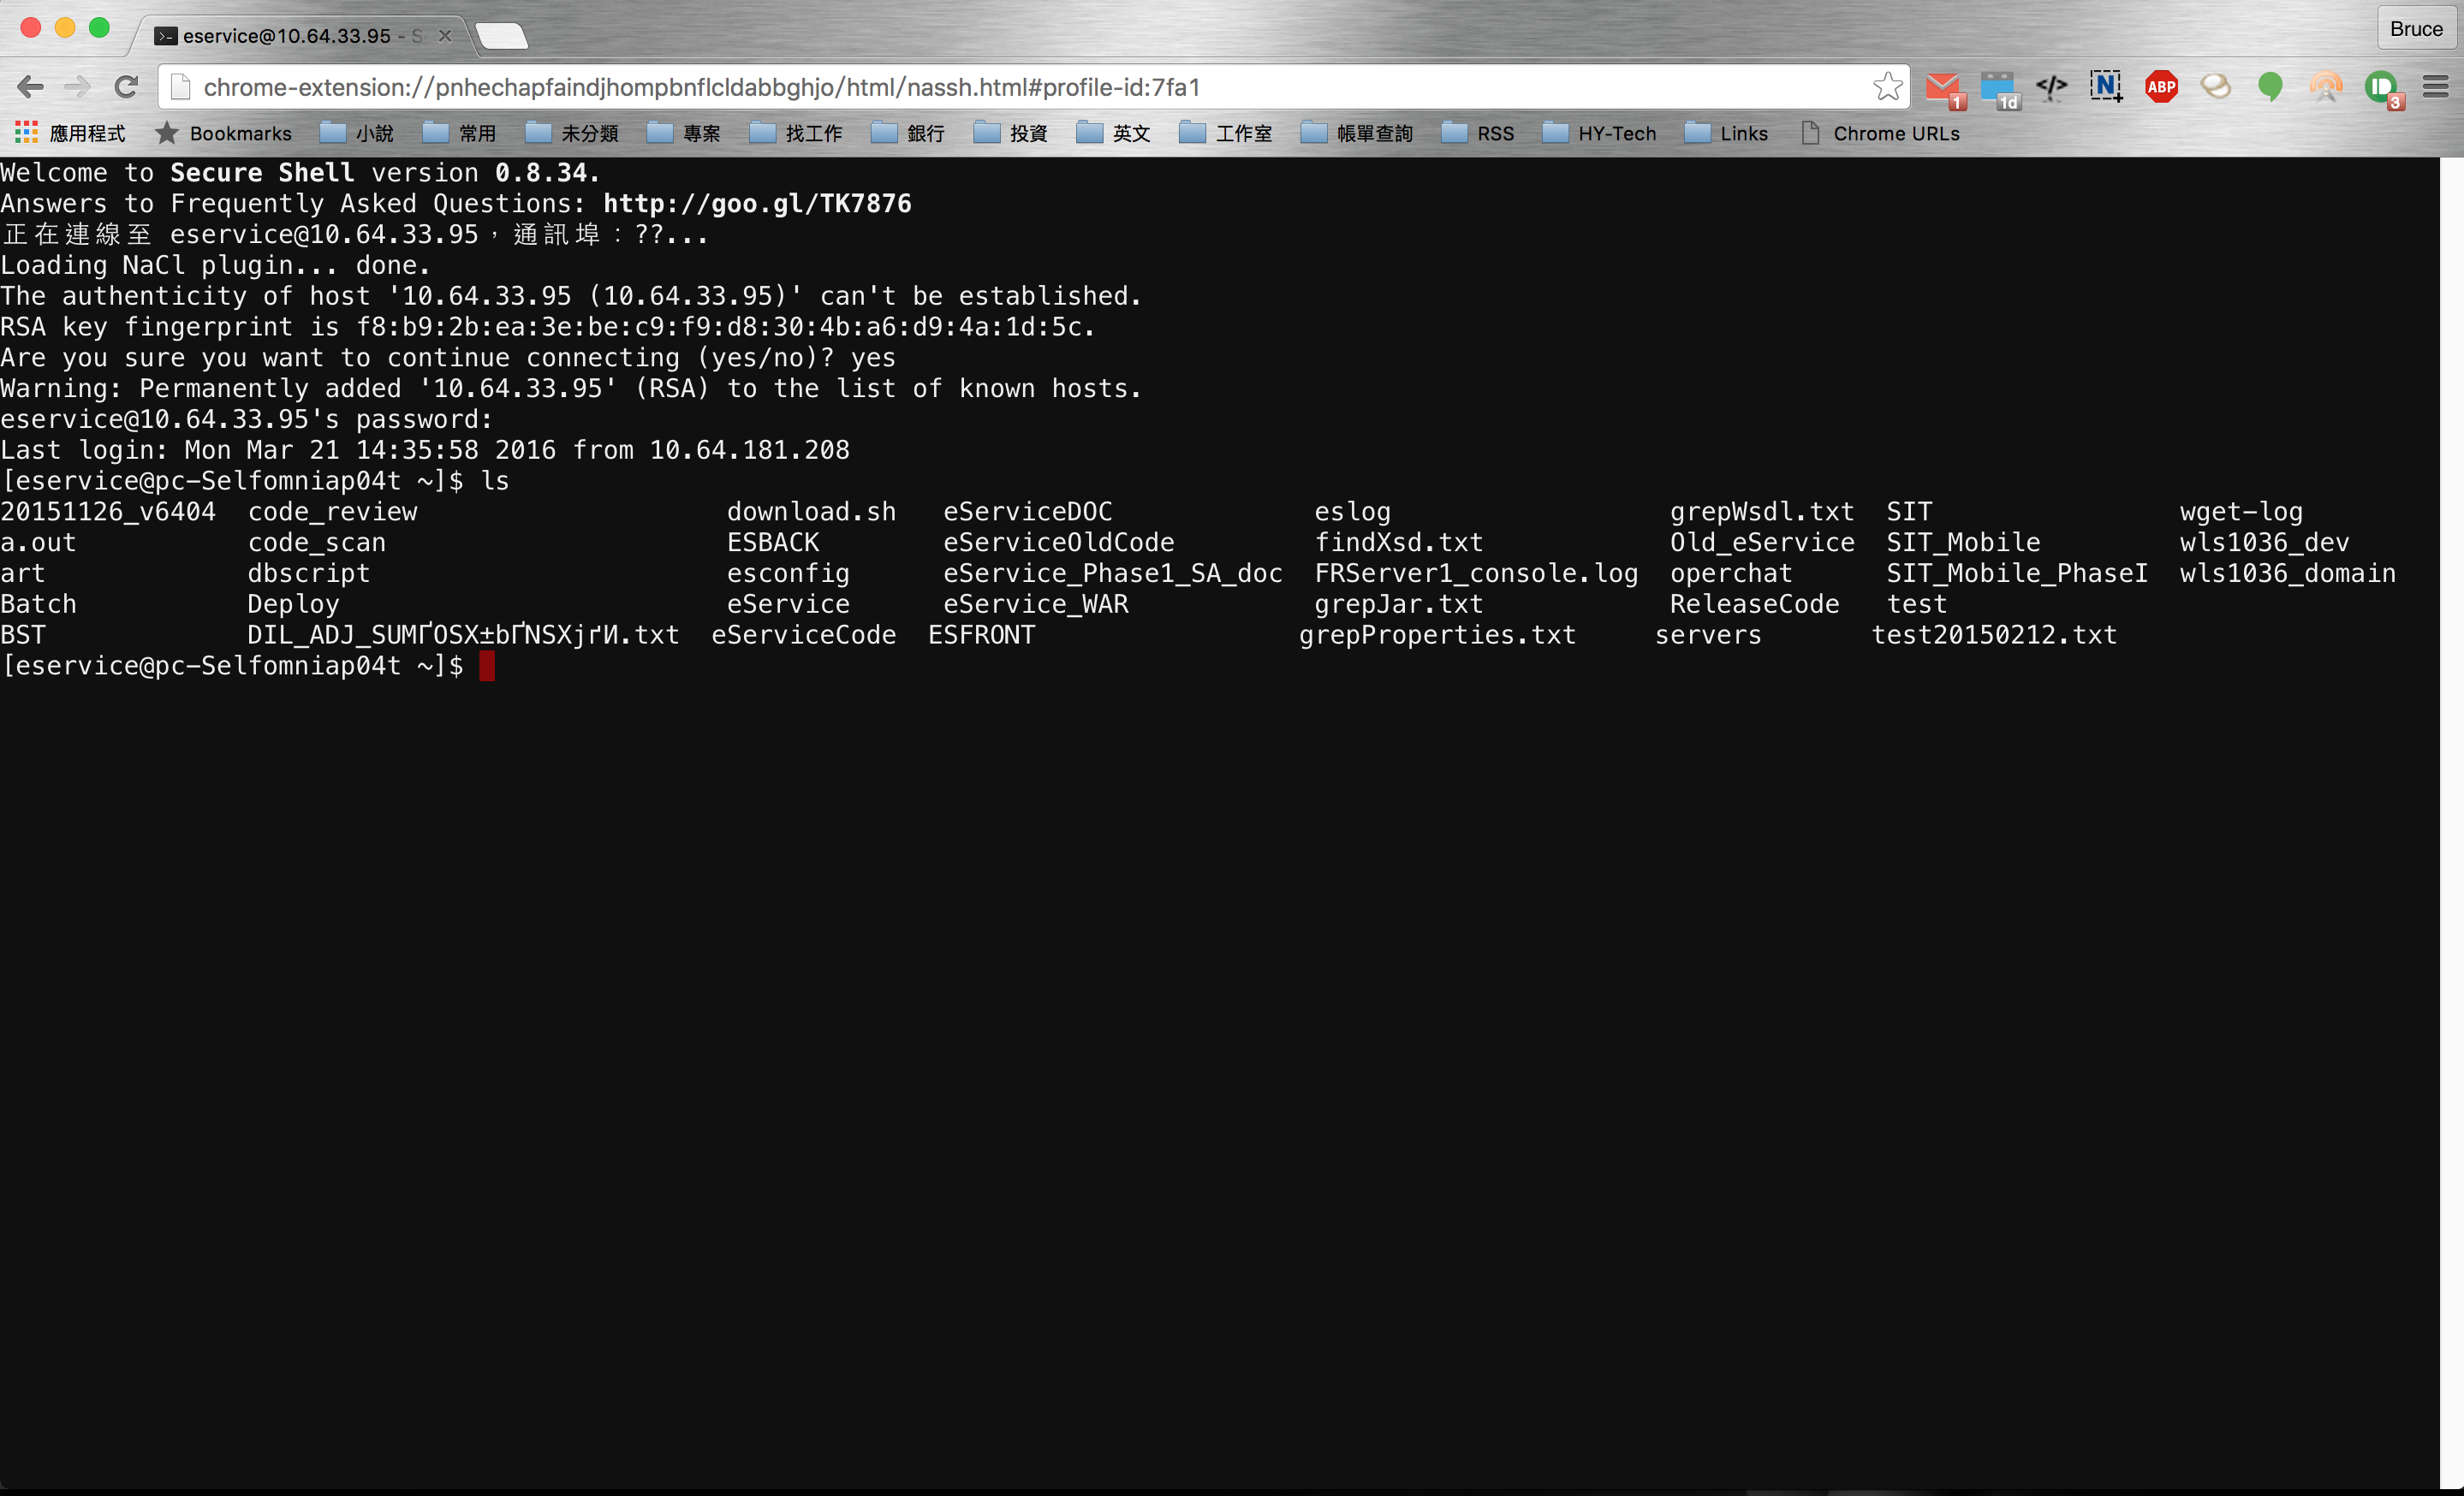Click the RSA key fingerprint line

(x=548, y=327)
